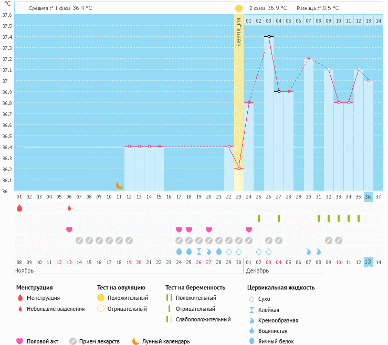Select the 36.4 temperature point on day 12
Screen dimensions: 388x345
tap(129, 147)
